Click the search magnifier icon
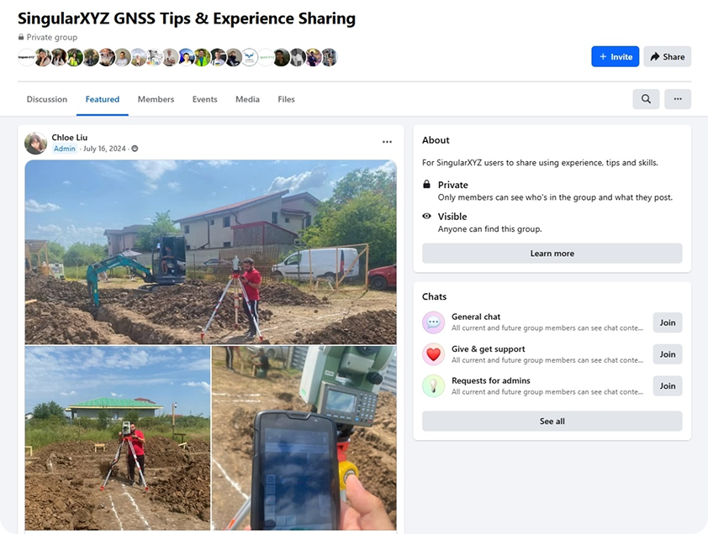The image size is (708, 534). pos(646,99)
